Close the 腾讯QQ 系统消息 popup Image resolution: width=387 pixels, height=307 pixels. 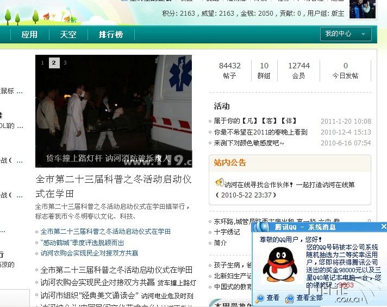(x=384, y=226)
